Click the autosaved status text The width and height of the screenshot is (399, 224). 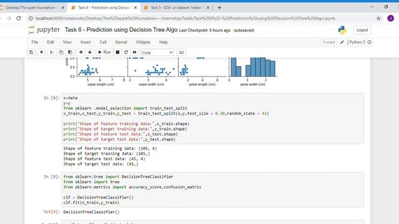click(x=244, y=30)
